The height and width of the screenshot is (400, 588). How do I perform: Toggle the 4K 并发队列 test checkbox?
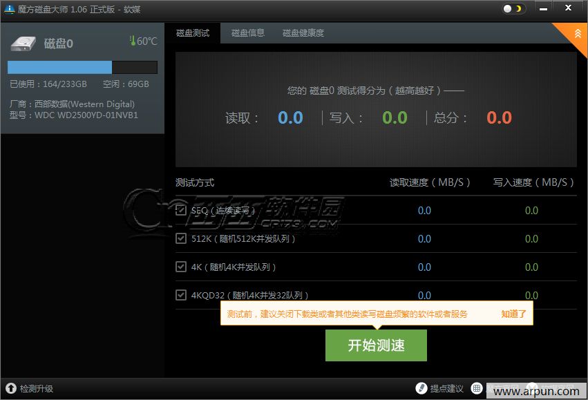pos(182,267)
